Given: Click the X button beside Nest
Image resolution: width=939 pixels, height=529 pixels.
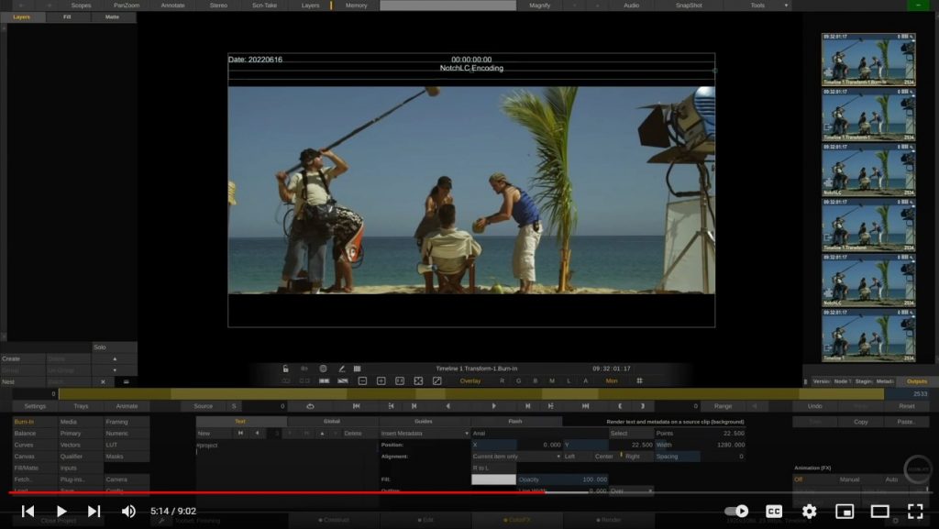Looking at the screenshot, I should click(x=103, y=381).
